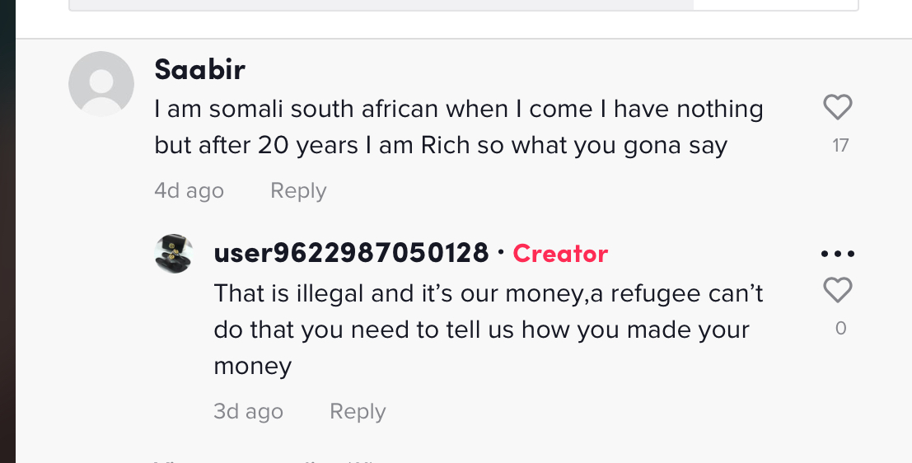Click the '3d ago' timestamp
Screen dimensions: 912x463
tap(248, 412)
